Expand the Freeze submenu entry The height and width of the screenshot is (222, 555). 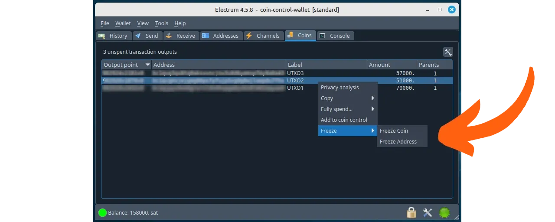(348, 131)
